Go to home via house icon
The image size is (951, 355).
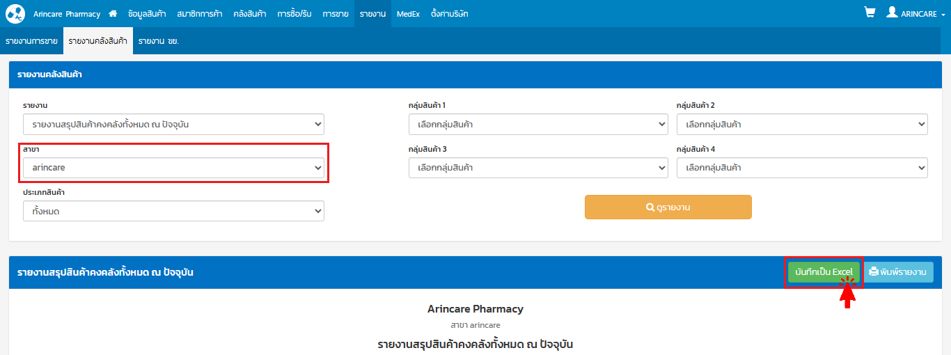(x=113, y=14)
